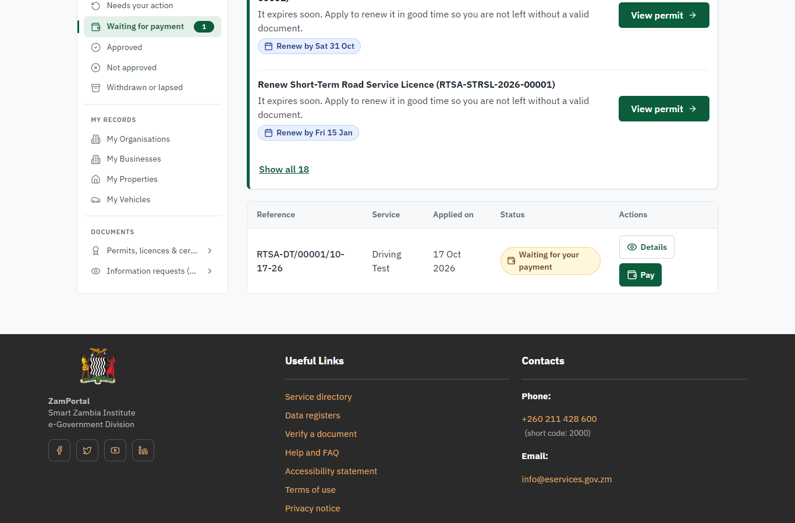Click Show all 18 link
The image size is (795, 523).
point(284,170)
